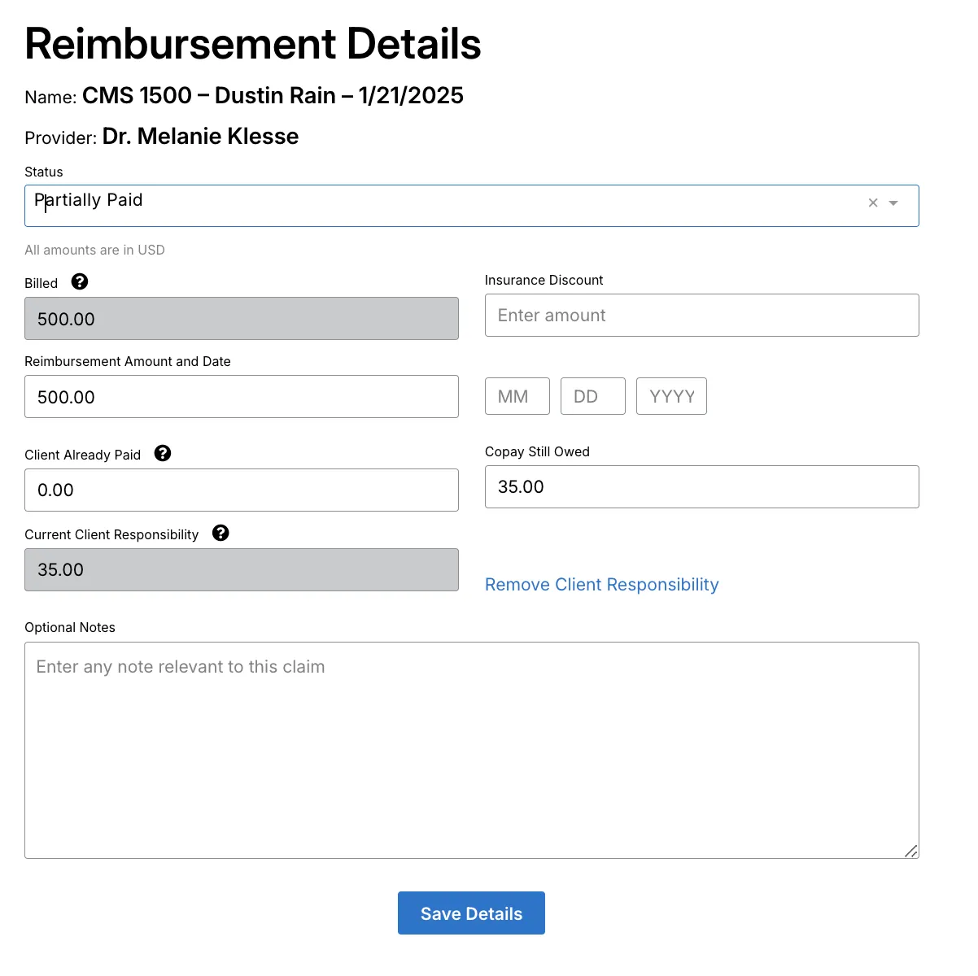
Task: Expand the Status dropdown arrow
Action: pos(893,203)
